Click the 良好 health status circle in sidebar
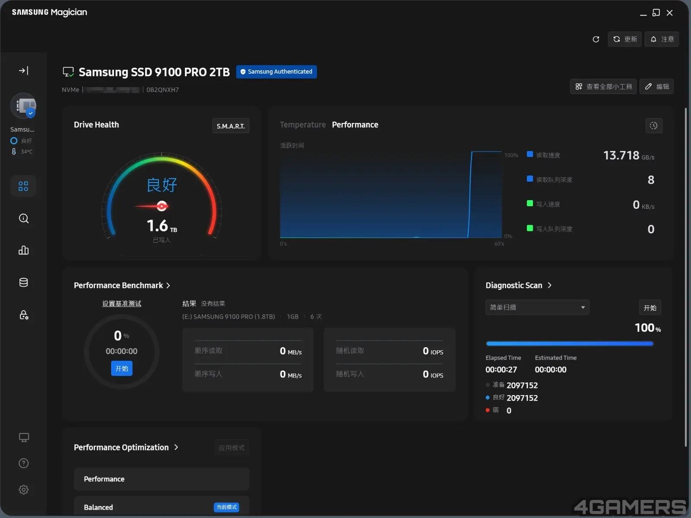 (x=14, y=141)
